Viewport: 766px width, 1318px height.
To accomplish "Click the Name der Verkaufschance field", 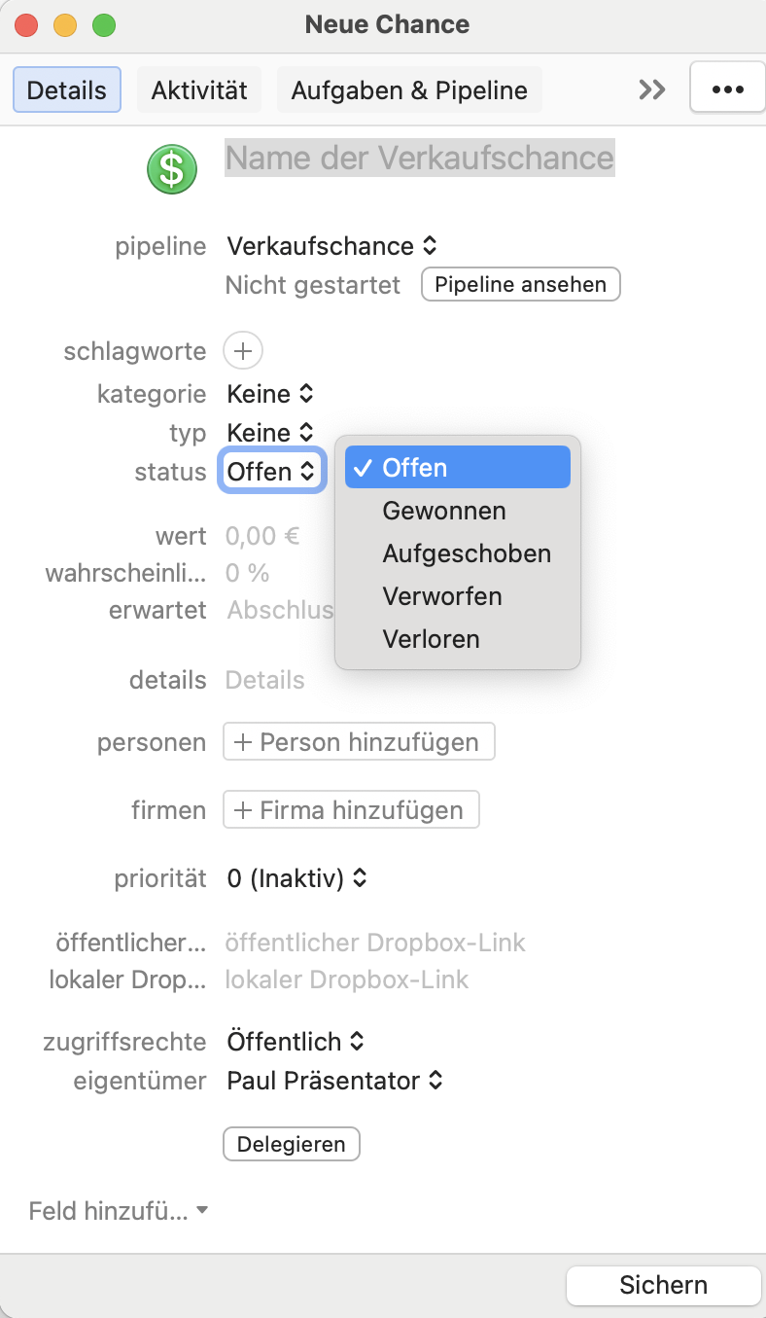I will point(420,158).
